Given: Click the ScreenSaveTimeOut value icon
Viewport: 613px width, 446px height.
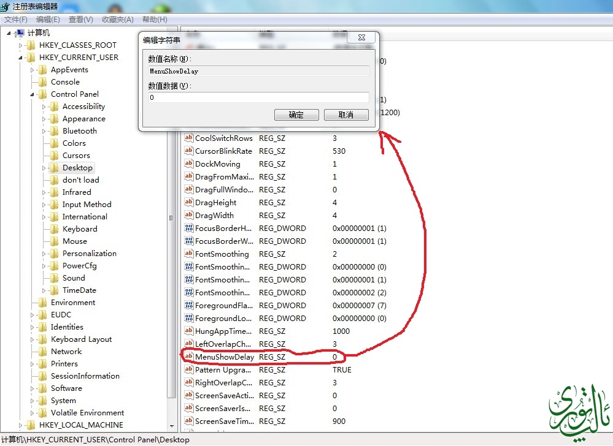Looking at the screenshot, I should pyautogui.click(x=189, y=421).
